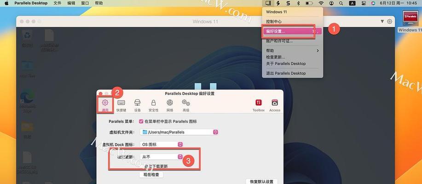This screenshot has width=422, height=184.
Task: Expand the triangle dropdown in Windows 11 titlebar
Action: coord(382,22)
